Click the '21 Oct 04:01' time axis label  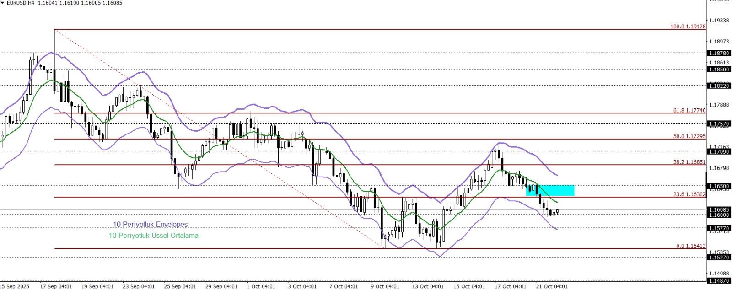pos(552,286)
